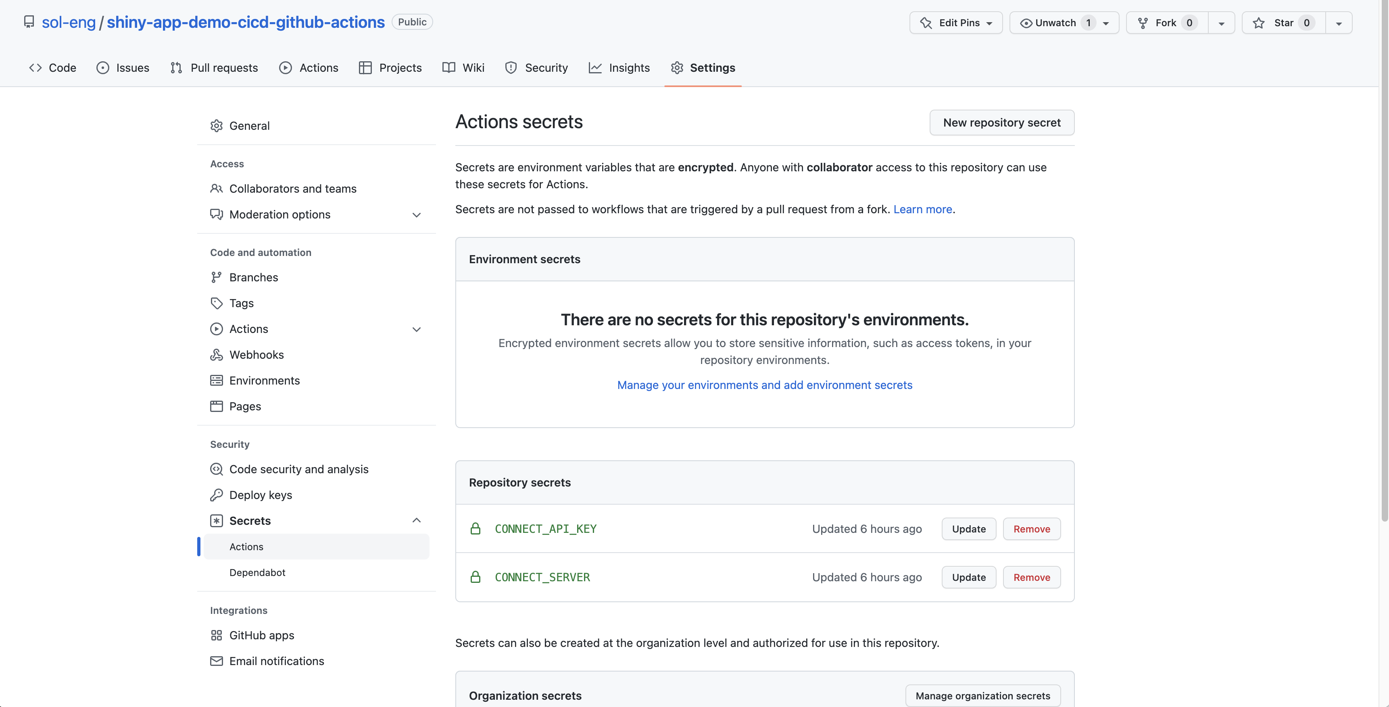
Task: Open Environments settings page
Action: (x=316, y=381)
